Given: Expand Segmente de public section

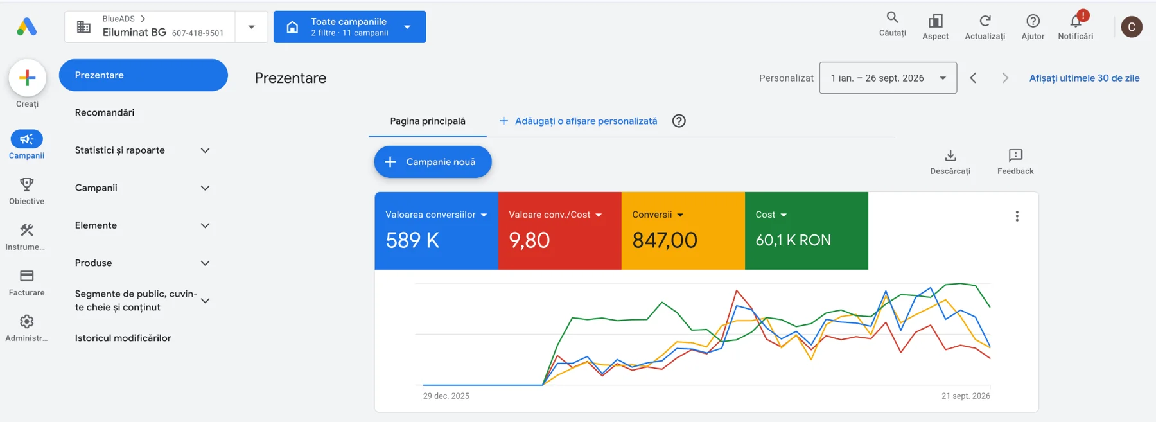Looking at the screenshot, I should (x=206, y=301).
